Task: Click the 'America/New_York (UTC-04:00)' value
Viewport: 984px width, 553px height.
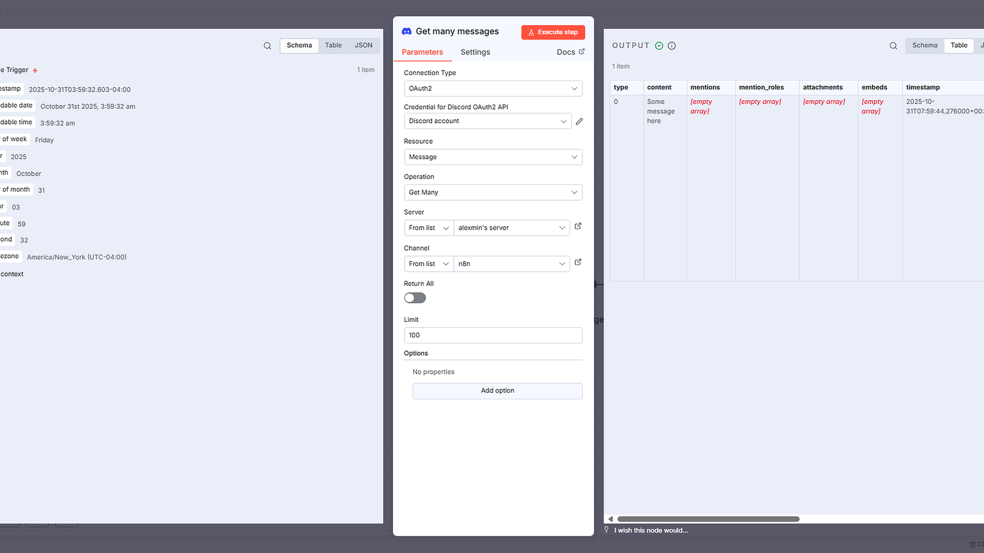Action: [x=77, y=257]
